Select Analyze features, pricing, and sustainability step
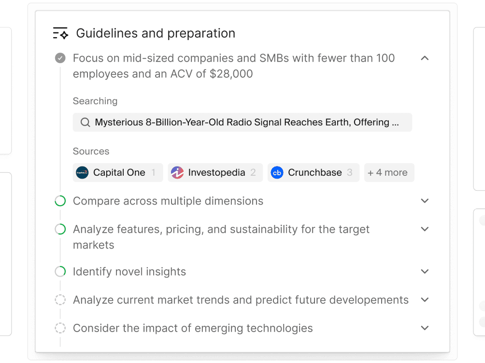485x363 pixels. point(221,237)
